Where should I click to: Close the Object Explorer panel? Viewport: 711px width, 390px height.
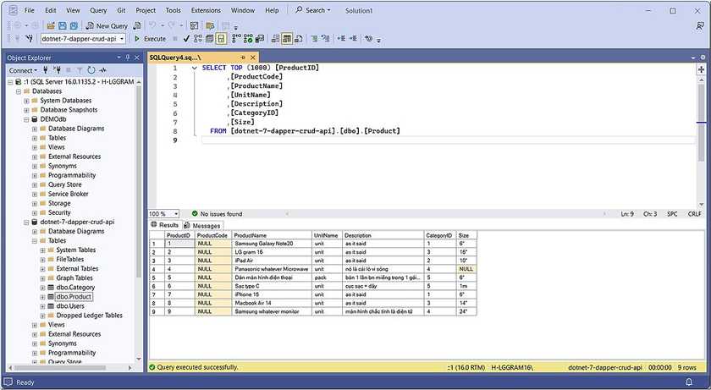point(136,58)
